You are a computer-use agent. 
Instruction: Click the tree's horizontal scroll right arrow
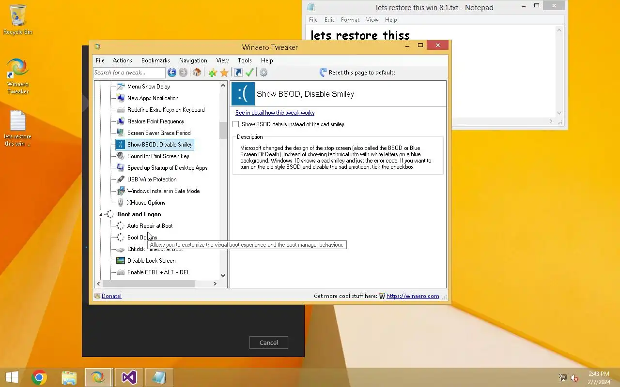(215, 284)
